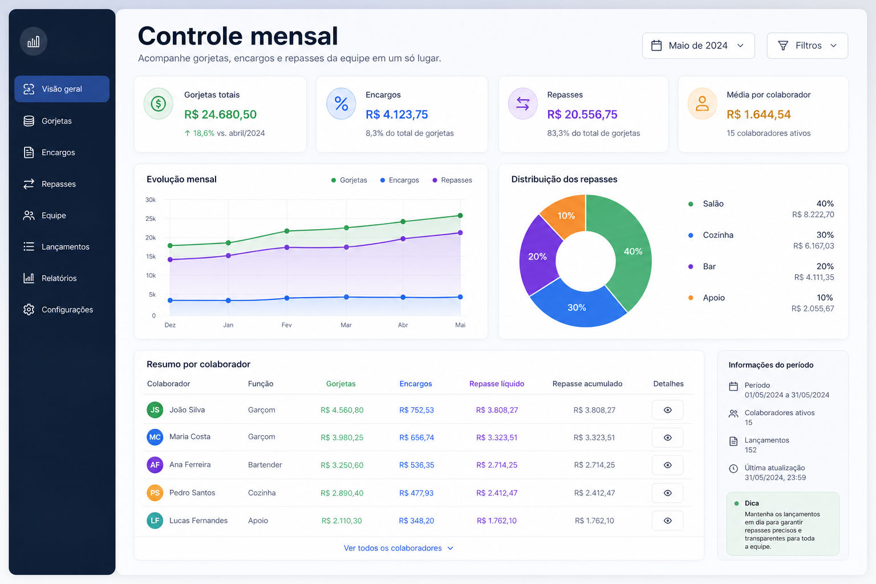Click the AF avatar for Ana Ferreira
Viewport: 876px width, 584px height.
(x=155, y=465)
